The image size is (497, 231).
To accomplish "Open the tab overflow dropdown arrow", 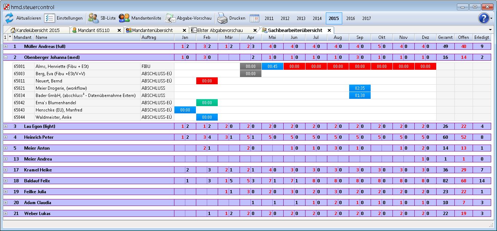I will point(491,30).
